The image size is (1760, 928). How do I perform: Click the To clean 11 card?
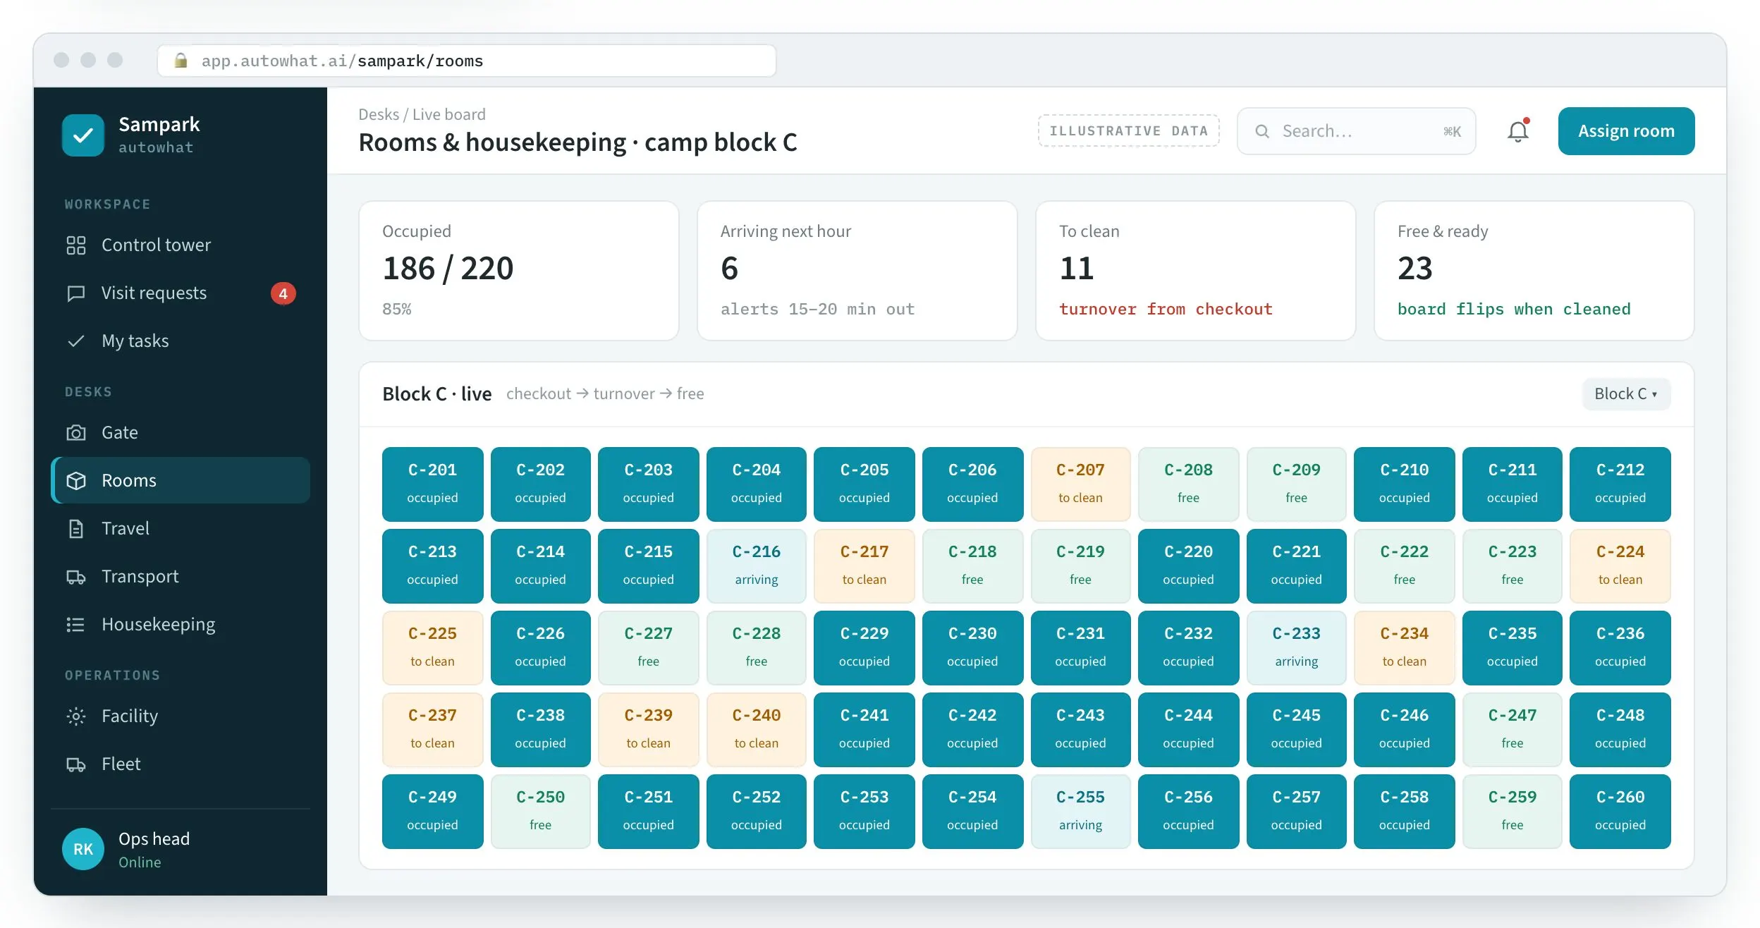[1196, 271]
